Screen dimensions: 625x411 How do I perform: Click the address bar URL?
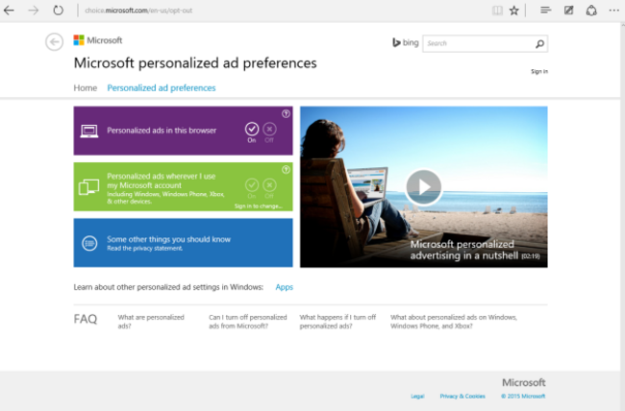coord(138,11)
